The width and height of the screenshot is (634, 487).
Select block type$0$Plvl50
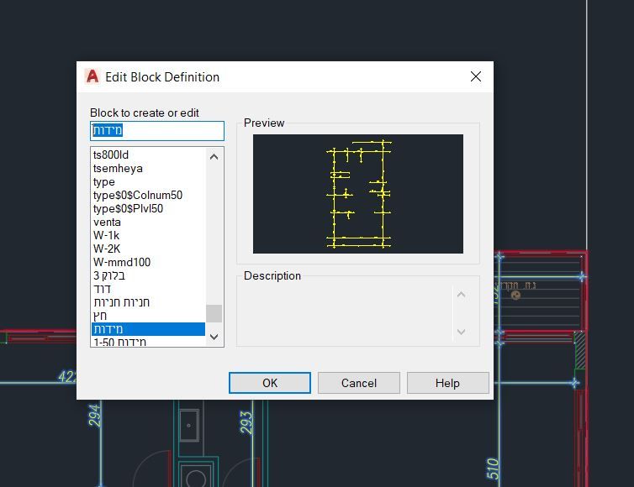pyautogui.click(x=148, y=208)
